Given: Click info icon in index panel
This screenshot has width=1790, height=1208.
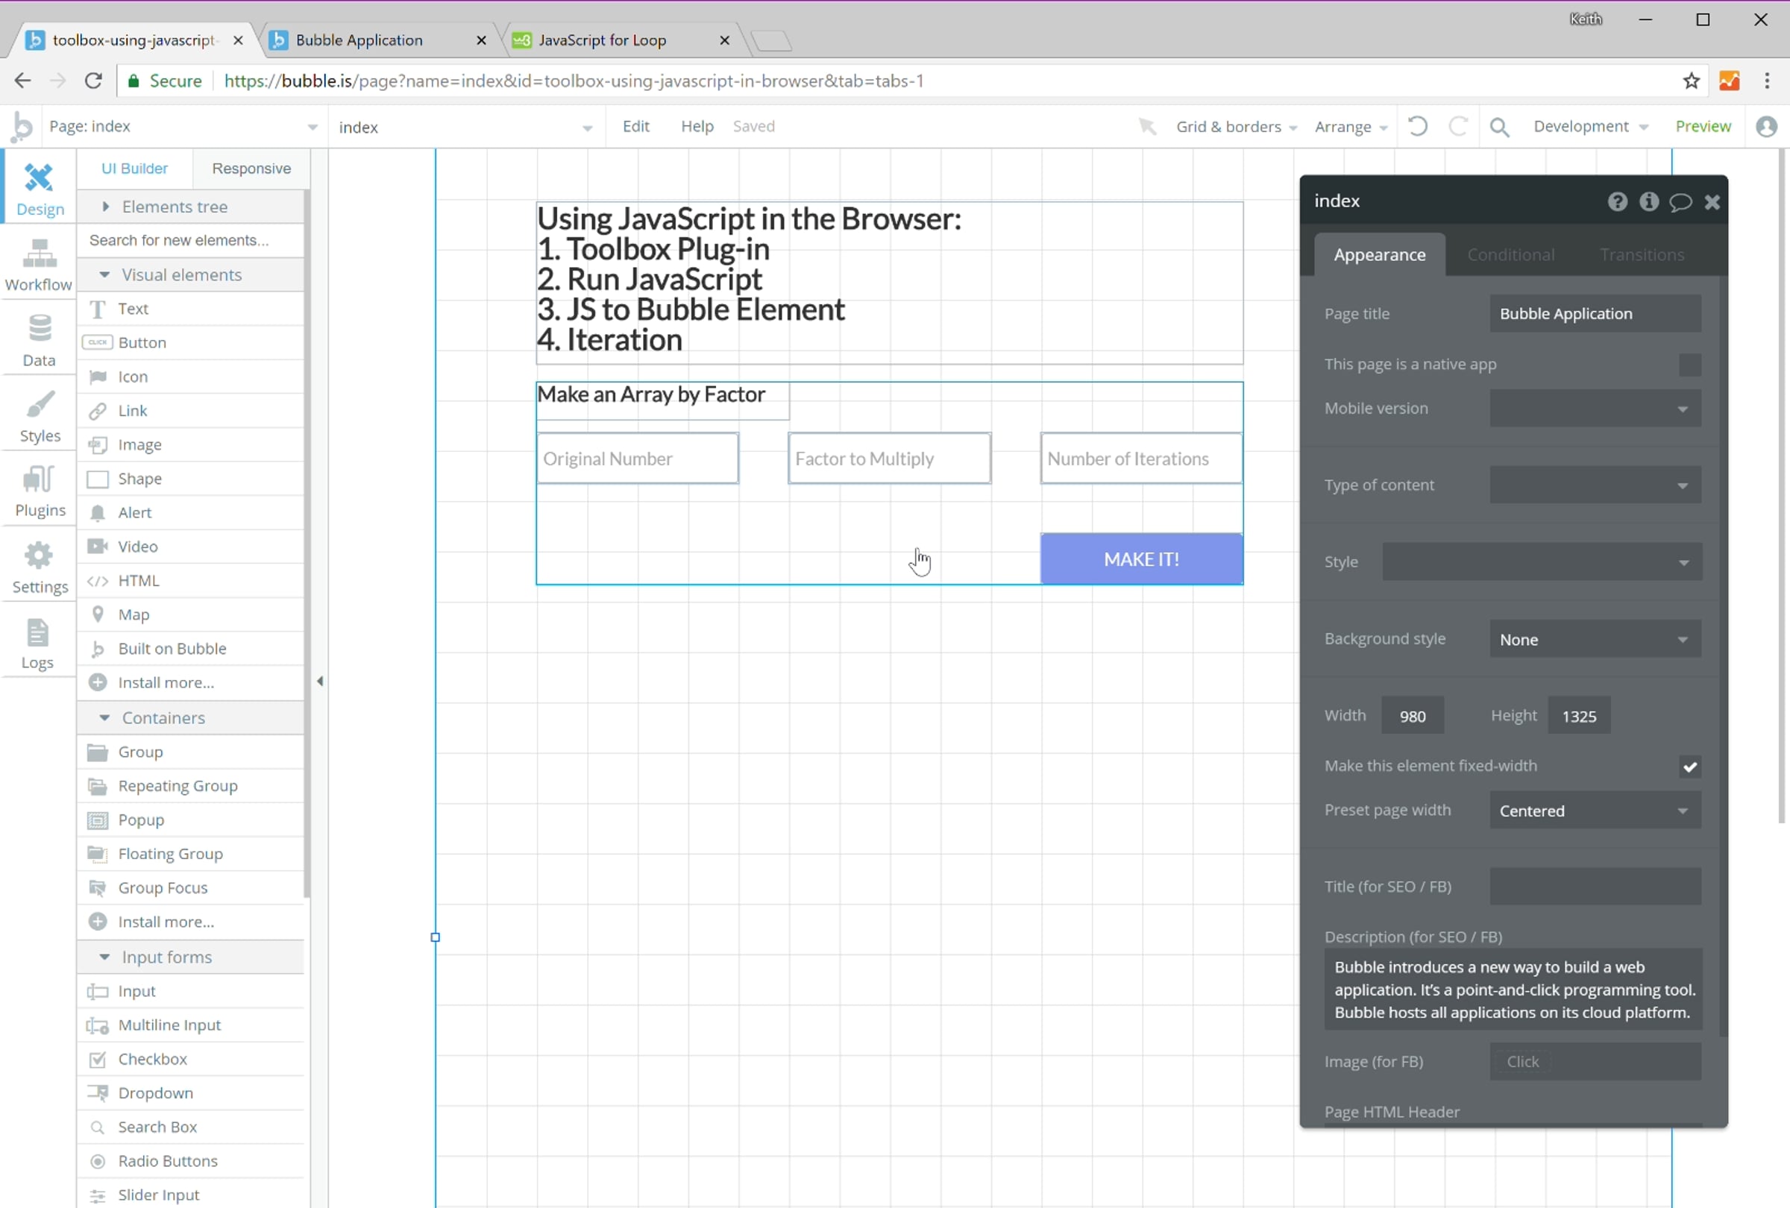Looking at the screenshot, I should point(1649,202).
